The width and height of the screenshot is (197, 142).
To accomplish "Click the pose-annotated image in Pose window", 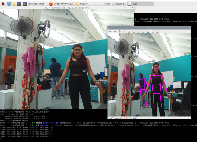I will [149, 75].
